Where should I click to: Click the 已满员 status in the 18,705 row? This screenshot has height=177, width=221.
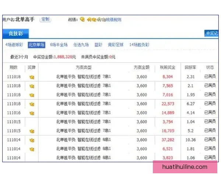[x=210, y=131]
